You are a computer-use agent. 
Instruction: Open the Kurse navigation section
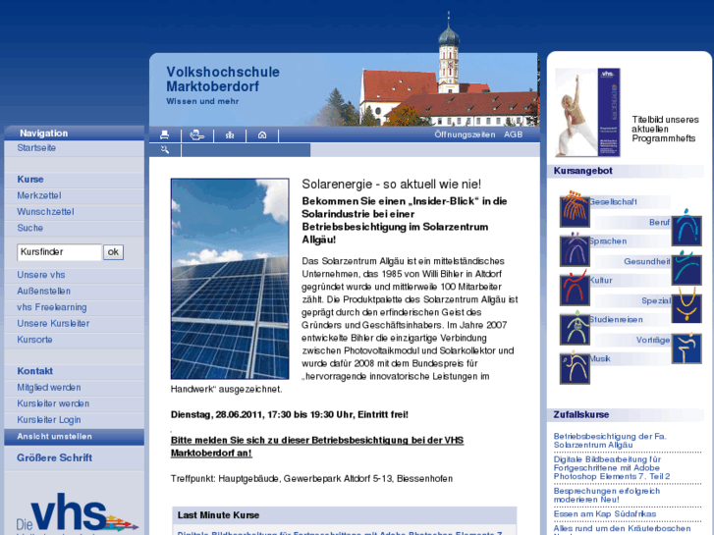coord(30,180)
